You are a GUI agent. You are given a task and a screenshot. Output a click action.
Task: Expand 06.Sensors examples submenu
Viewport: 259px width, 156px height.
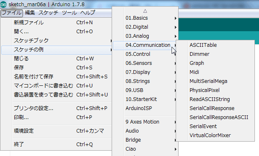point(145,63)
